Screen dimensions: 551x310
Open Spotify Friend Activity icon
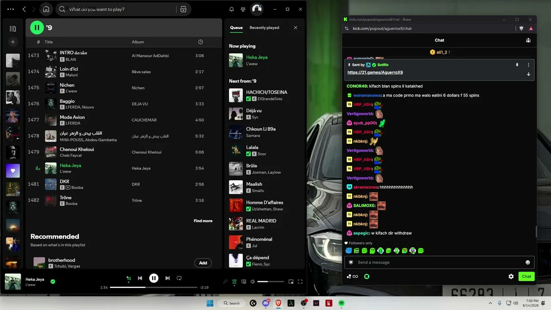click(243, 9)
